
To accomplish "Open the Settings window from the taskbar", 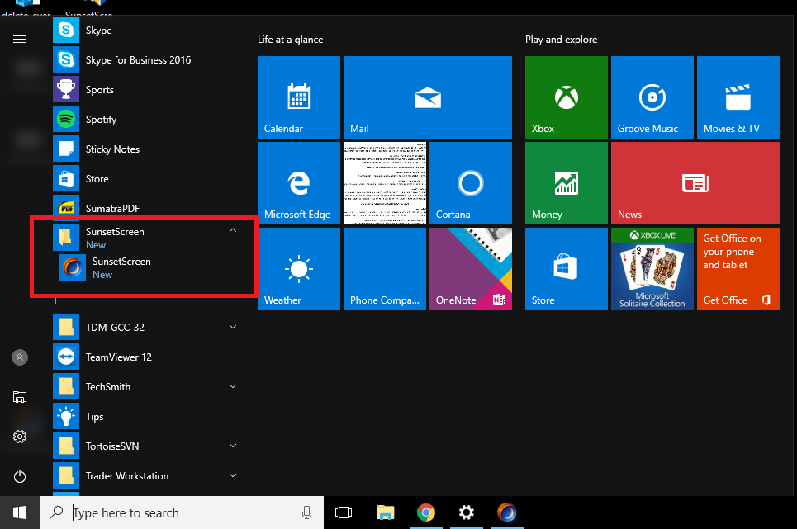I will click(x=466, y=512).
